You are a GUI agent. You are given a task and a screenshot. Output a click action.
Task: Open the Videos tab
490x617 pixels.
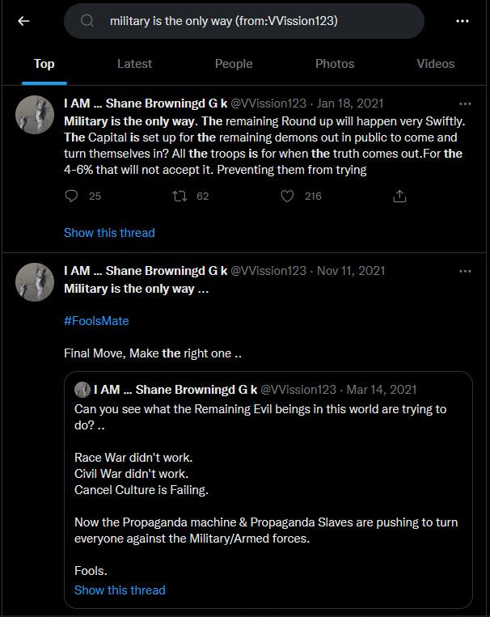436,64
